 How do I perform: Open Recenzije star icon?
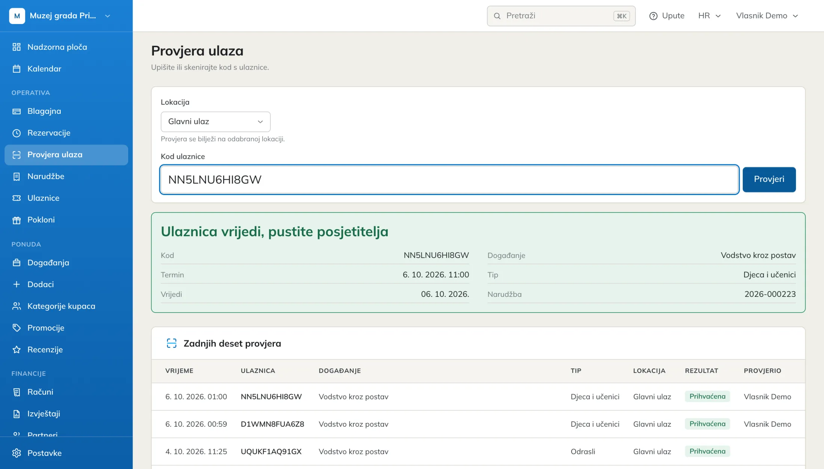click(16, 350)
